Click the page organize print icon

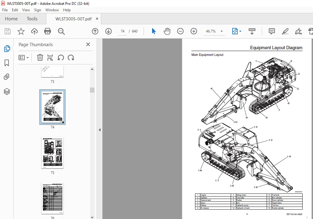(50, 57)
